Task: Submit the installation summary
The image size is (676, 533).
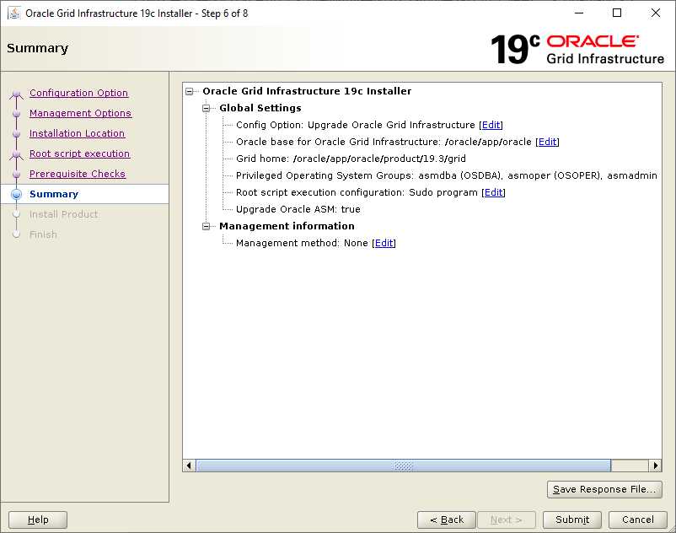Action: (x=572, y=520)
